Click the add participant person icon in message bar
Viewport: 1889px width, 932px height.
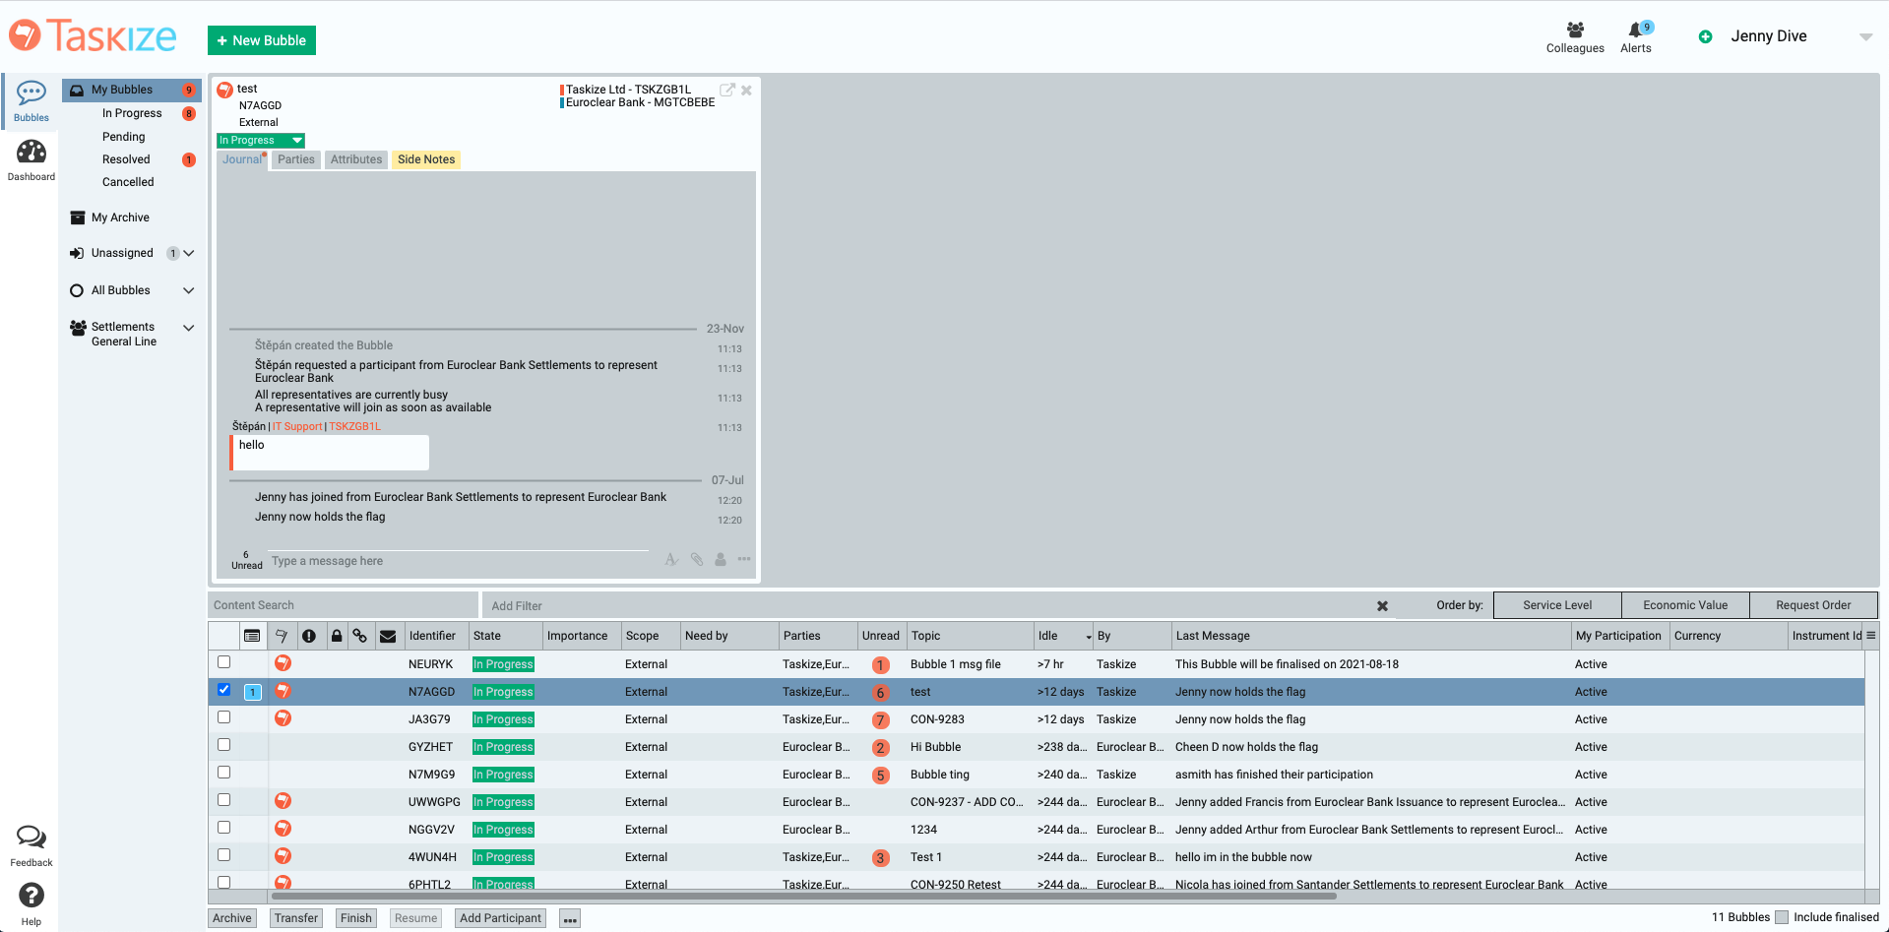721,560
